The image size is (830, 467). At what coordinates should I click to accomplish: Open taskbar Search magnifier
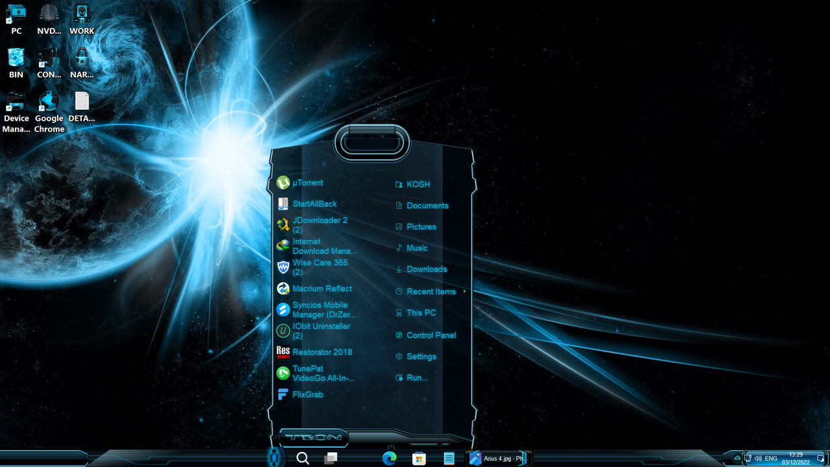click(302, 459)
